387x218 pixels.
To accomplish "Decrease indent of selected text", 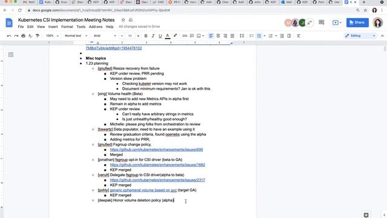I will click(x=282, y=36).
